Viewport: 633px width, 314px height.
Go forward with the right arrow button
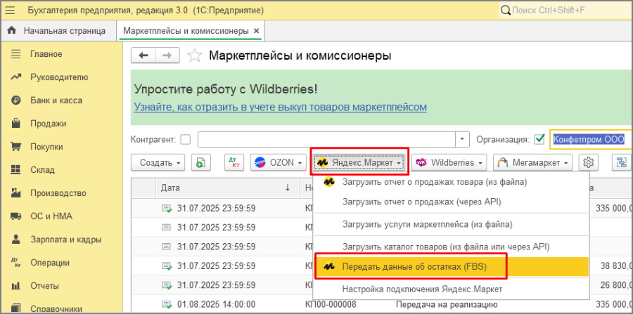coord(167,55)
